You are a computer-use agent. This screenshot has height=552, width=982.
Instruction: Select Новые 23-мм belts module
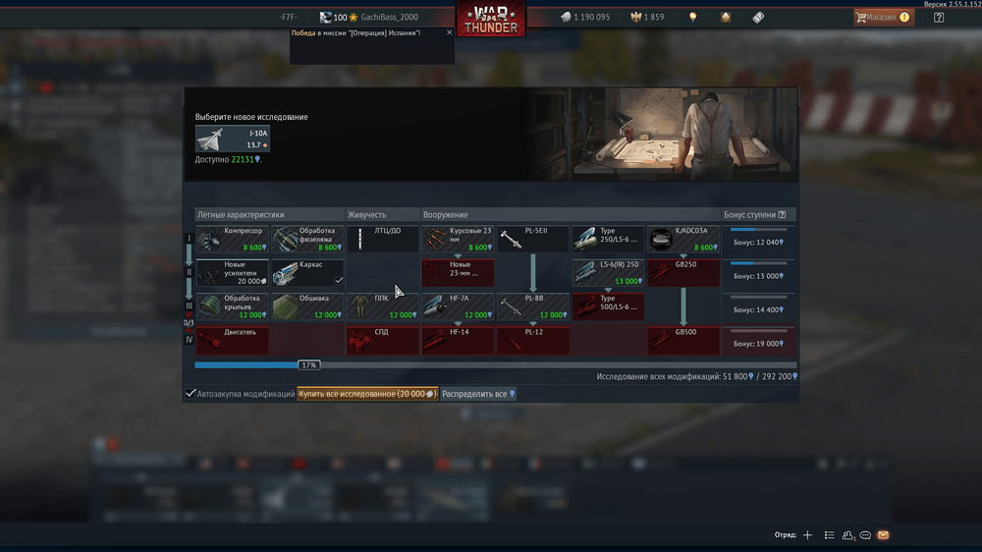pyautogui.click(x=458, y=272)
